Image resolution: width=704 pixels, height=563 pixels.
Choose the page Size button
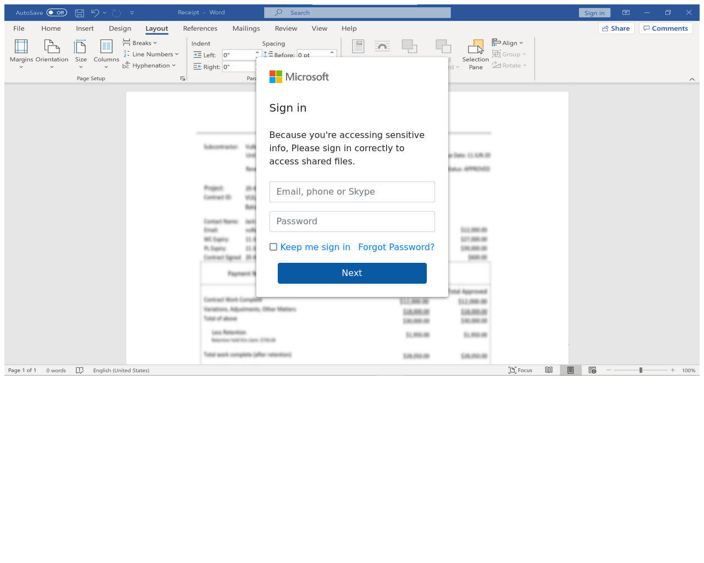pyautogui.click(x=81, y=54)
